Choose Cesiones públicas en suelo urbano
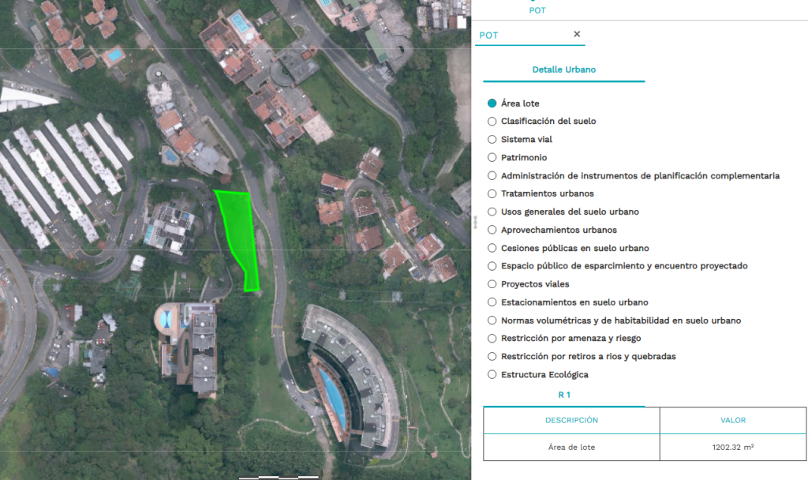 (x=492, y=248)
